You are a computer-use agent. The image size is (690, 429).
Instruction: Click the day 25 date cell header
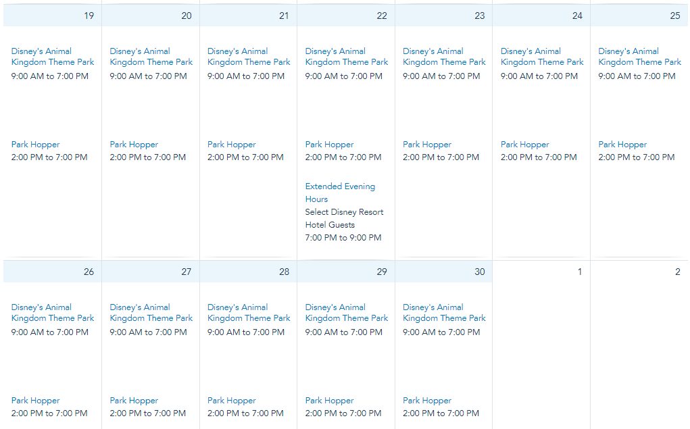pyautogui.click(x=674, y=16)
